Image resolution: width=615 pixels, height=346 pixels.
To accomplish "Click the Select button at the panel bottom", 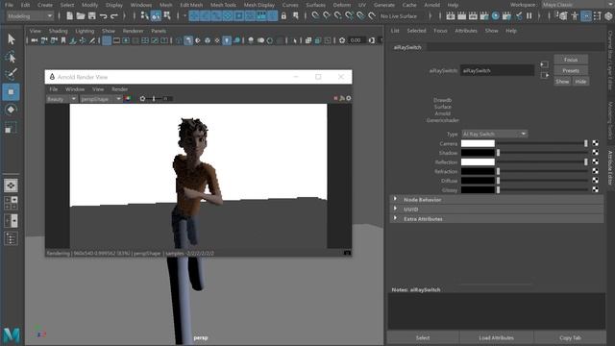I will 423,337.
